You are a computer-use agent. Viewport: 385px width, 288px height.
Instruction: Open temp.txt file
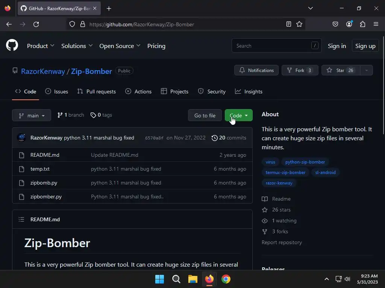click(x=40, y=169)
